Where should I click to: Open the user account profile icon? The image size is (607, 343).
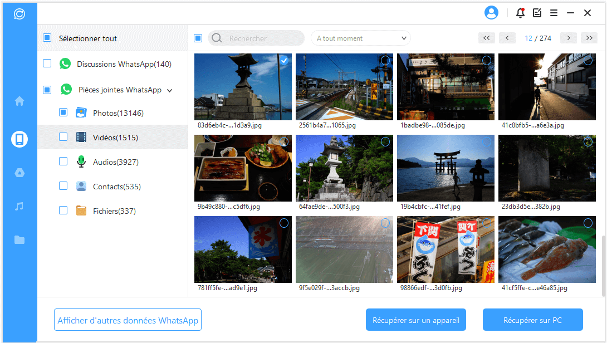[491, 13]
